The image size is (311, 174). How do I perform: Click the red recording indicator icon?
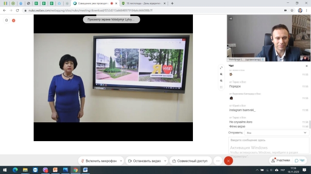14,20
